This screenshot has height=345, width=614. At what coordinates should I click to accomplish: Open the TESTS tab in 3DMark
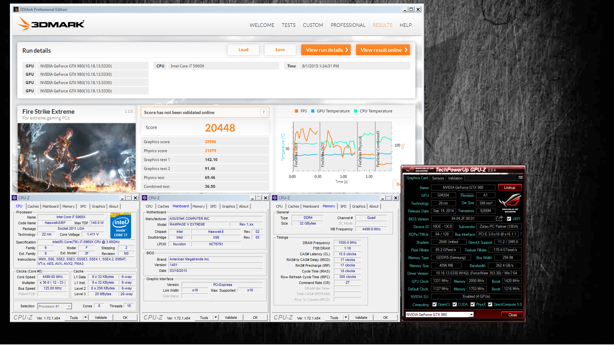coord(288,25)
